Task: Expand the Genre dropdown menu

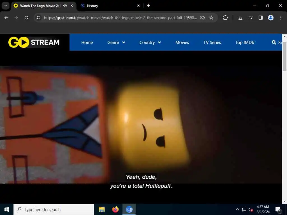Action: coord(116,43)
